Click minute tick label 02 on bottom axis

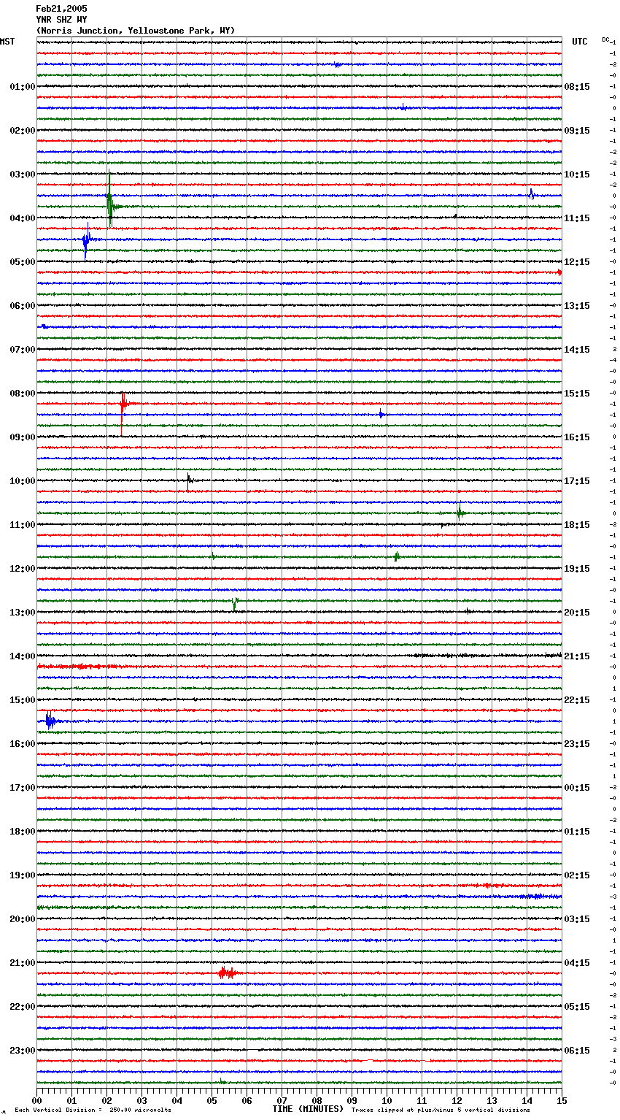[106, 1100]
